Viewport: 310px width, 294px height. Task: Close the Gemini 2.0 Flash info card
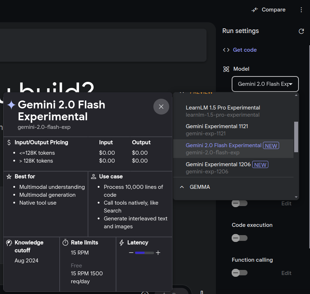[161, 107]
